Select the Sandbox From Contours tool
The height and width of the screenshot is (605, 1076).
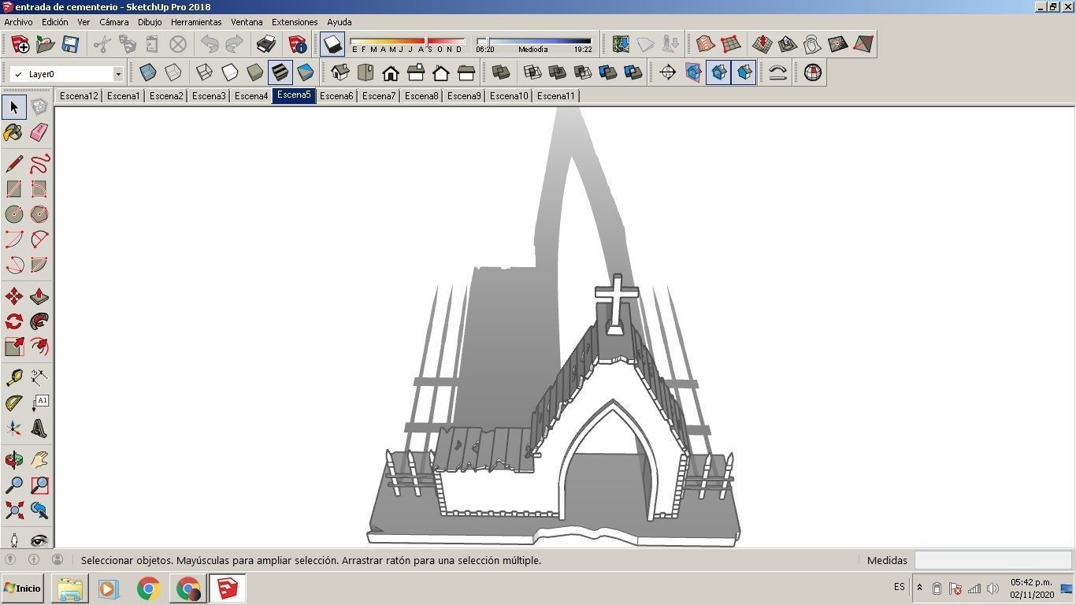pyautogui.click(x=706, y=44)
